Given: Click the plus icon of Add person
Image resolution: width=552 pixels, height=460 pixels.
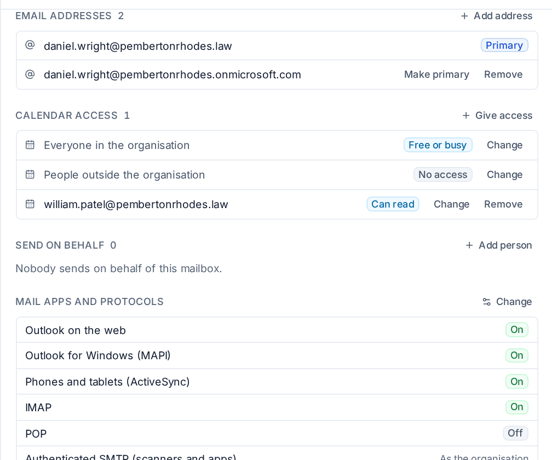Looking at the screenshot, I should click(x=469, y=245).
